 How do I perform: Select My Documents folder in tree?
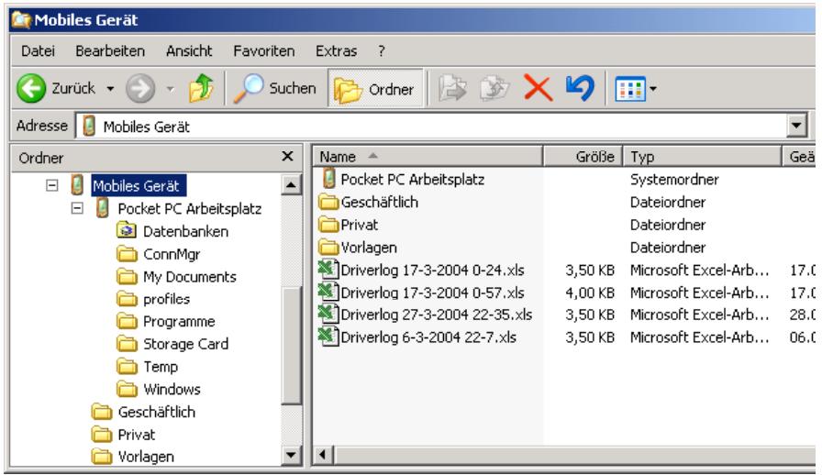click(x=189, y=277)
